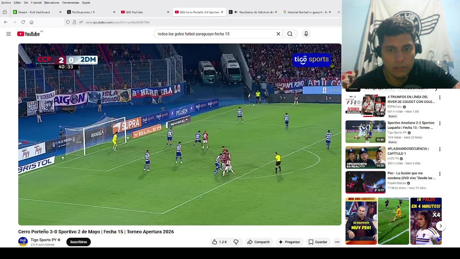This screenshot has width=460, height=259.
Task: Open the Pier - La ilusión video thumbnail
Action: (365, 182)
